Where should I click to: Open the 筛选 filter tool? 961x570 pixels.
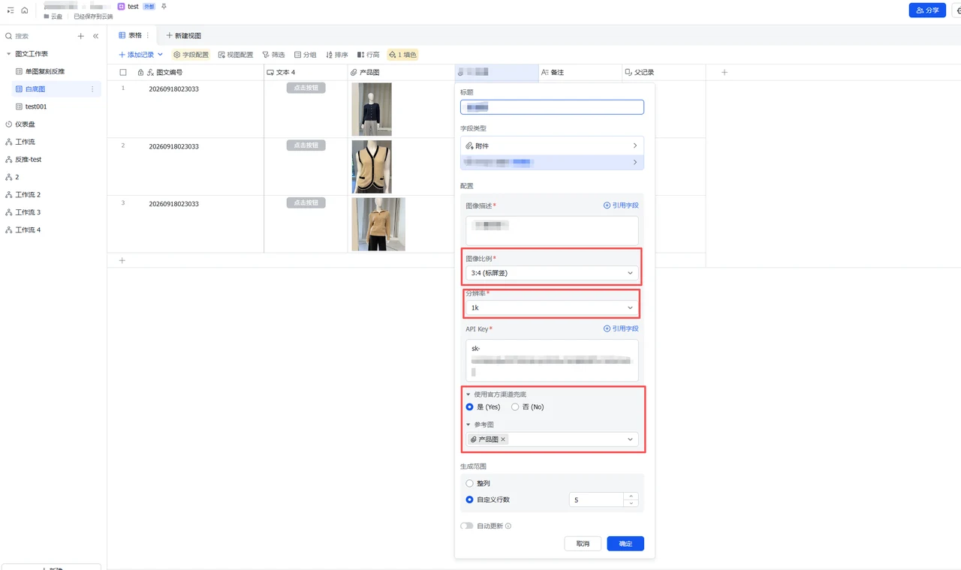[x=273, y=55]
